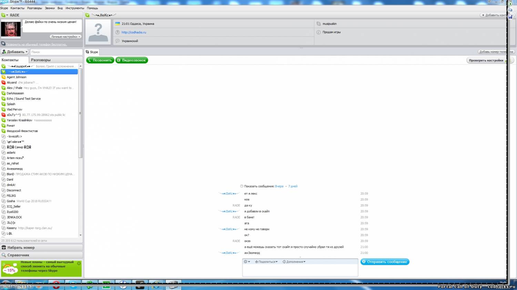Select contact 'Феодосий Феоктистов'
The width and height of the screenshot is (517, 290).
click(x=39, y=131)
